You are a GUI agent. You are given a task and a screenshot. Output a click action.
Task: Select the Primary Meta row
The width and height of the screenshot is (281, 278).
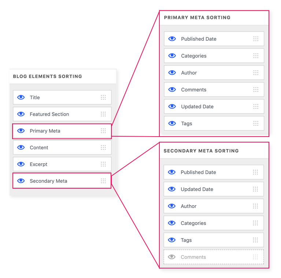click(62, 131)
